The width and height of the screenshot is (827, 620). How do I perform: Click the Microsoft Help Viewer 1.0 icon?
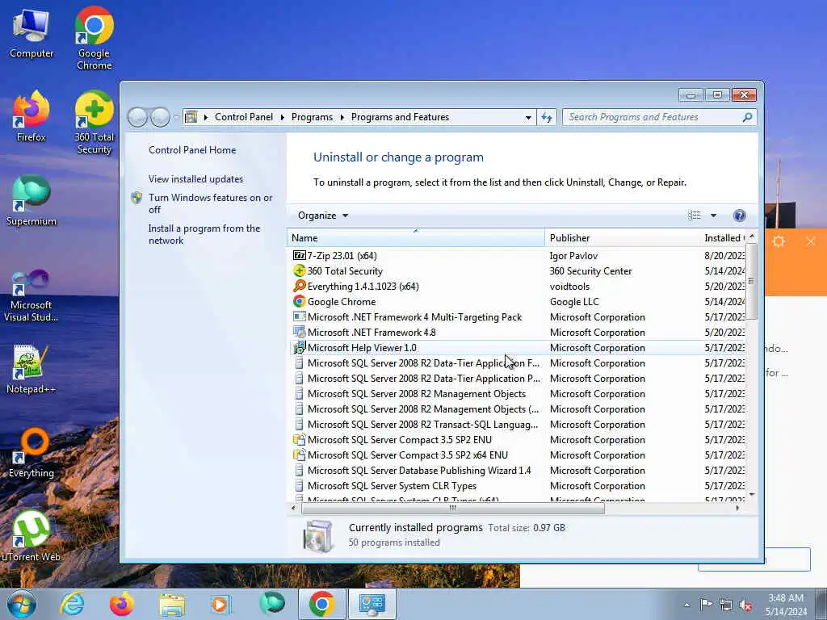click(299, 347)
